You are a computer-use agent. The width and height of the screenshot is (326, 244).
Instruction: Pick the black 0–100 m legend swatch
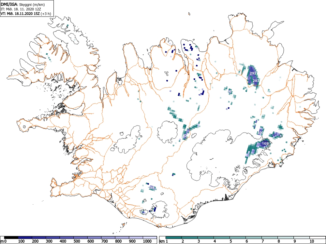[x=11, y=237]
